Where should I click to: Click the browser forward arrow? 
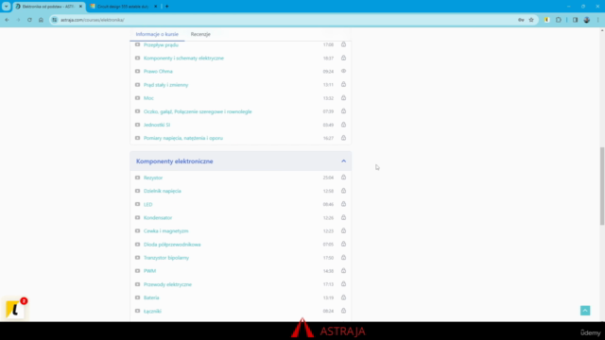coord(18,20)
